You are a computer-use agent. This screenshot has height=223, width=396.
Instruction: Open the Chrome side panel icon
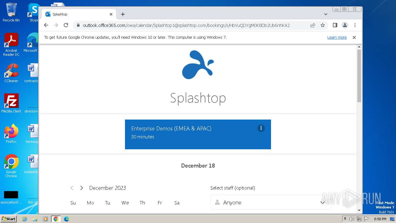(335, 25)
